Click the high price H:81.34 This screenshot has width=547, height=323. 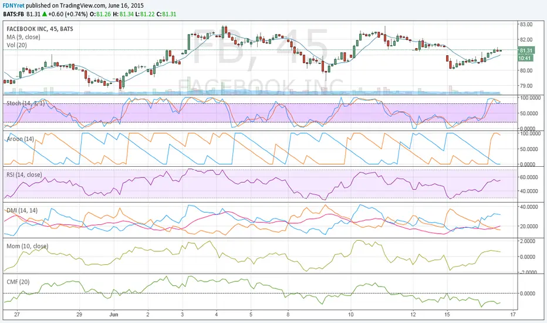coord(123,14)
